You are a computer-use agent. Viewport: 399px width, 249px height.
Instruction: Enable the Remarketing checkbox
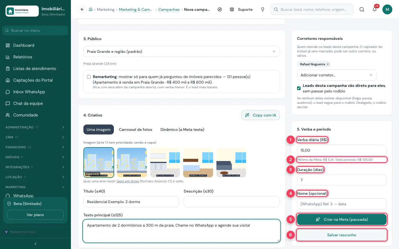(x=89, y=77)
